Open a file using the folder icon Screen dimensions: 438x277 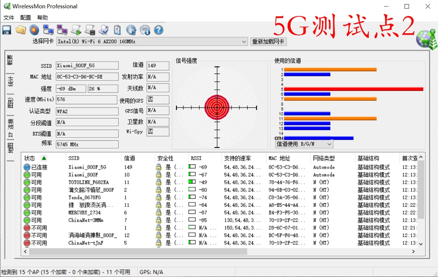pos(21,30)
